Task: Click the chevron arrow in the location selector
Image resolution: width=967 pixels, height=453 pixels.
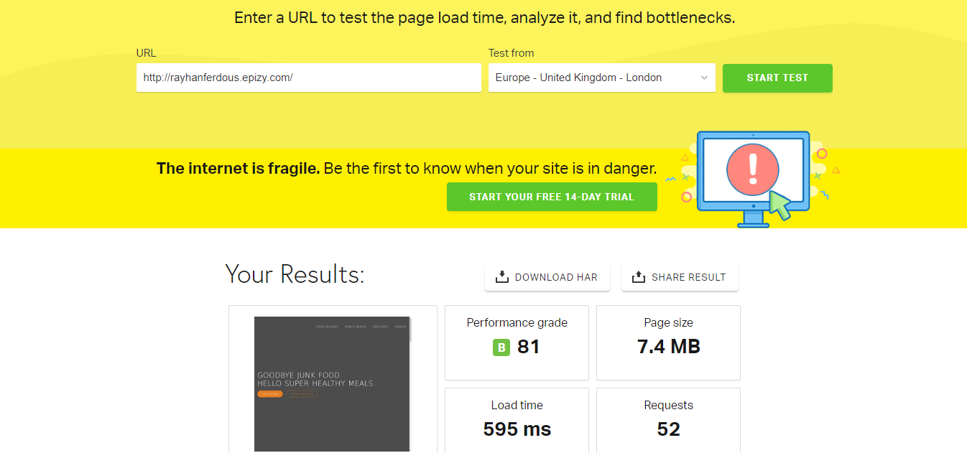Action: point(704,78)
